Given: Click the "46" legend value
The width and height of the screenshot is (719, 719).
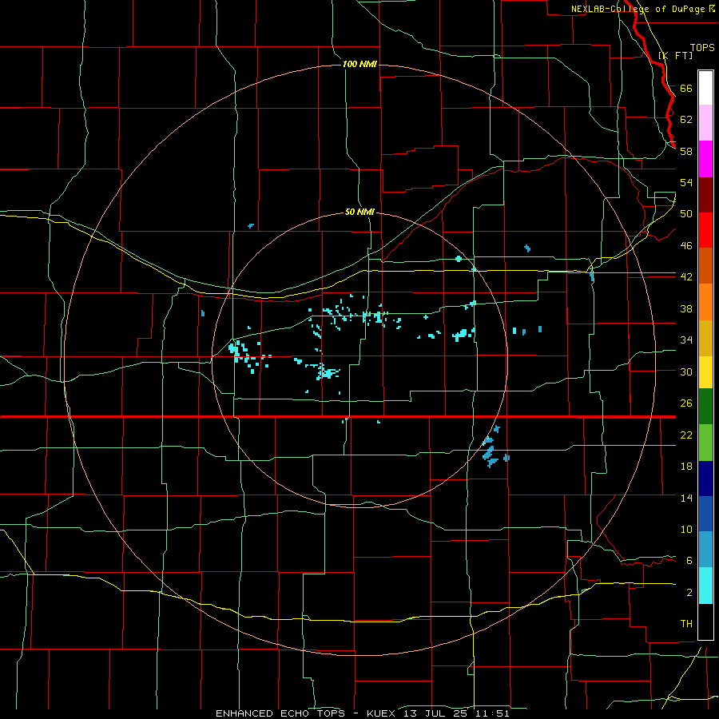Looking at the screenshot, I should point(686,245).
